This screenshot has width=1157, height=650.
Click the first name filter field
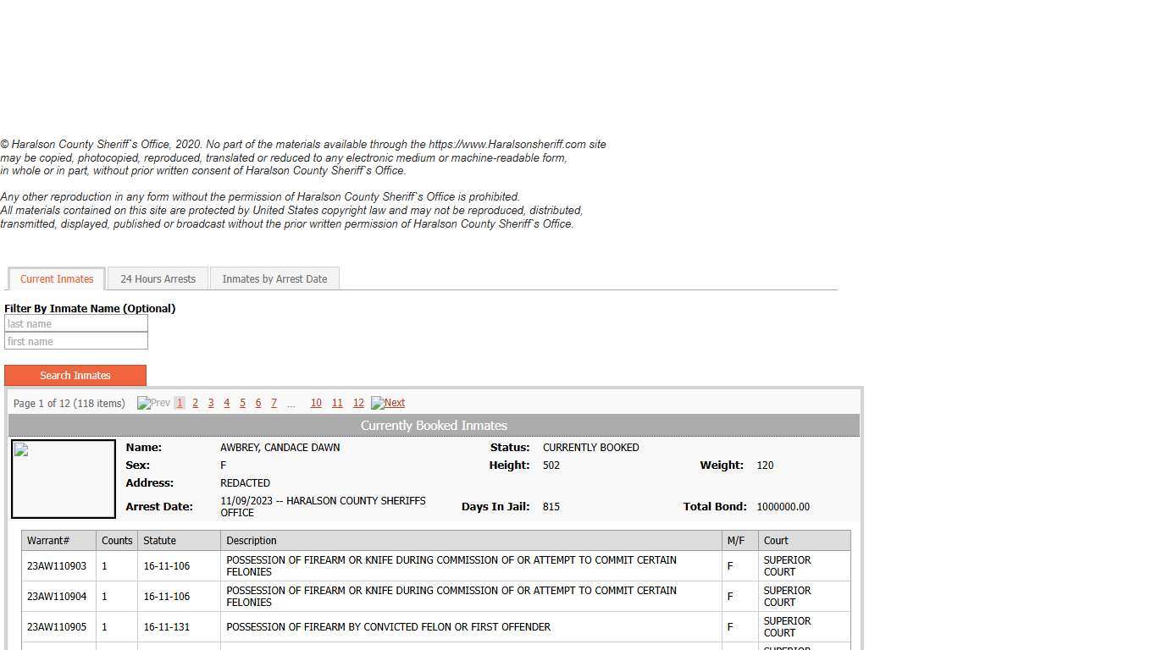(76, 341)
